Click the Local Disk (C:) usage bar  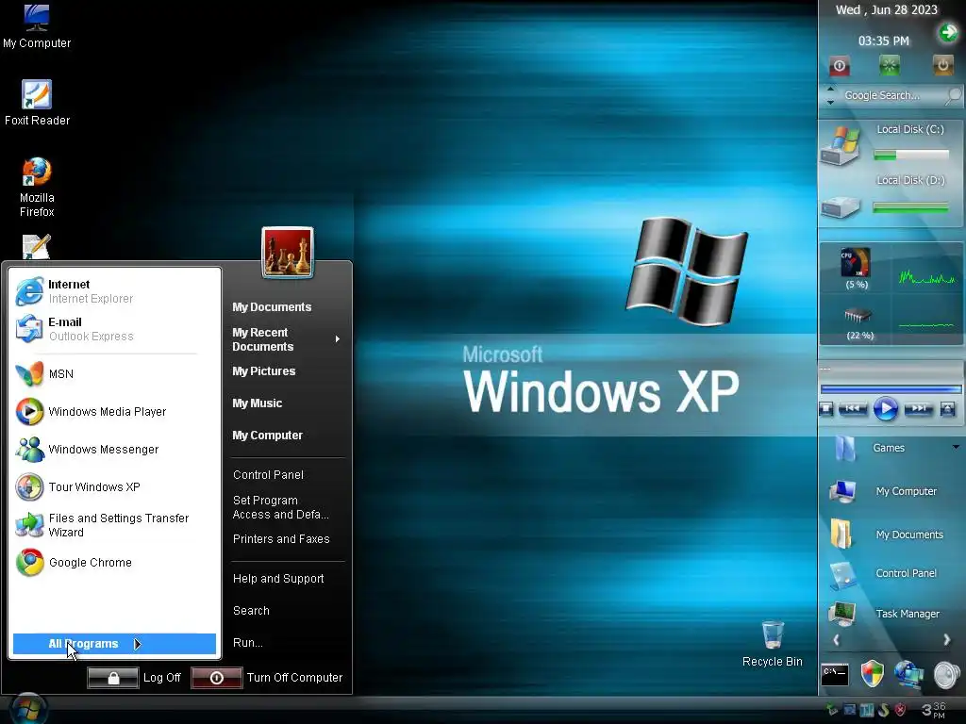coord(911,156)
